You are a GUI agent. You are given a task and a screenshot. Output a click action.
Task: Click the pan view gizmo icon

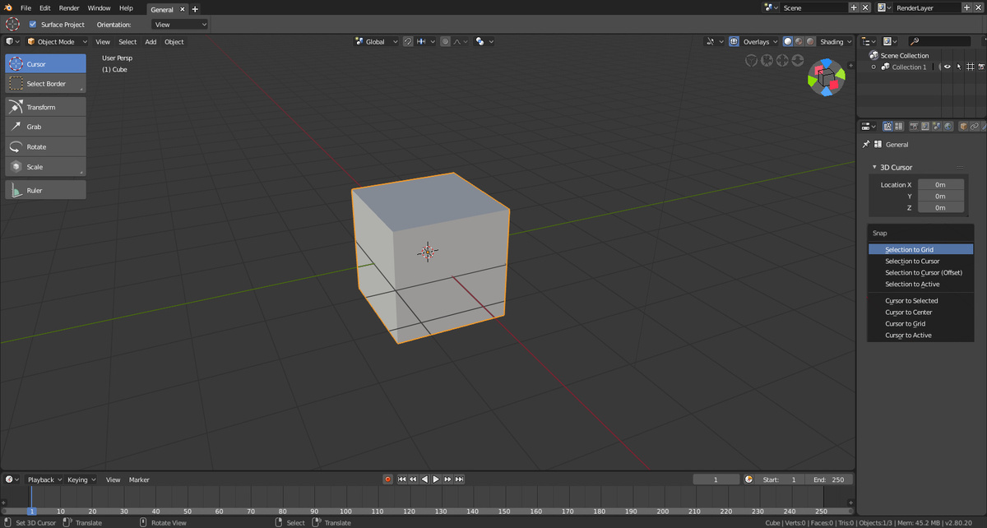click(x=782, y=60)
